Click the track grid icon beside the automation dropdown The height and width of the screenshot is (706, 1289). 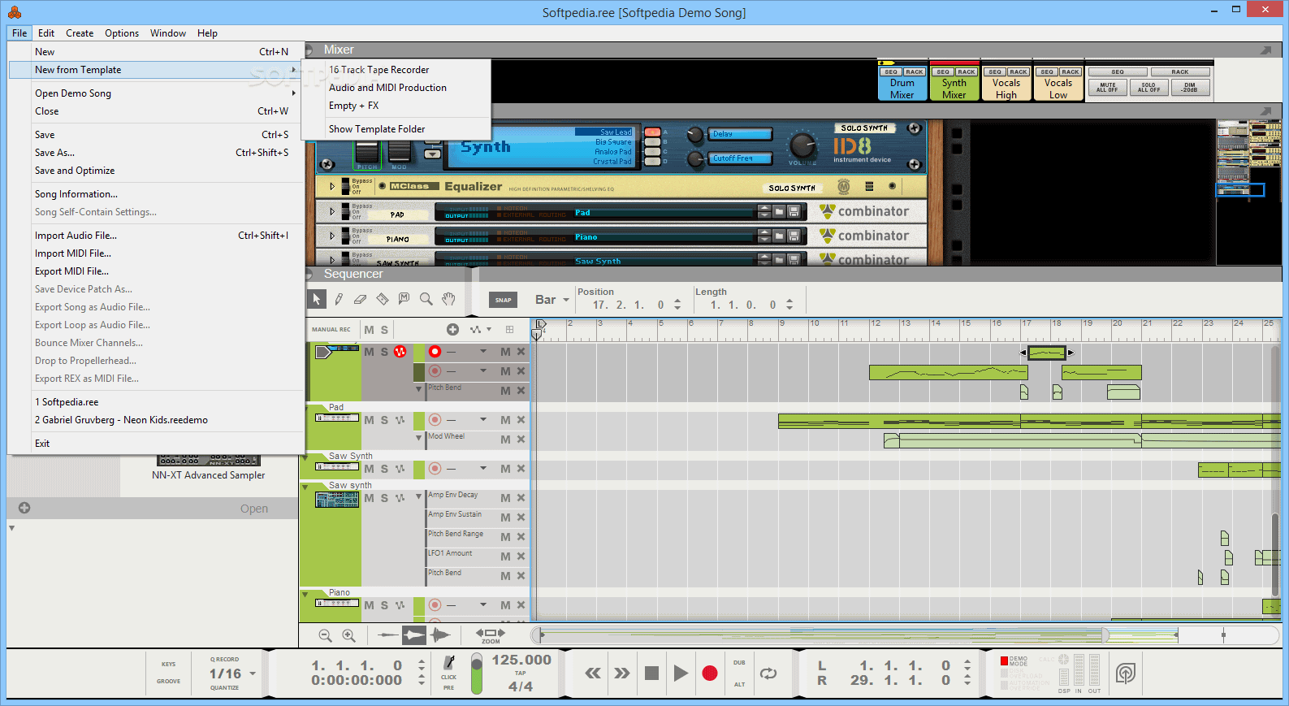[x=509, y=329]
